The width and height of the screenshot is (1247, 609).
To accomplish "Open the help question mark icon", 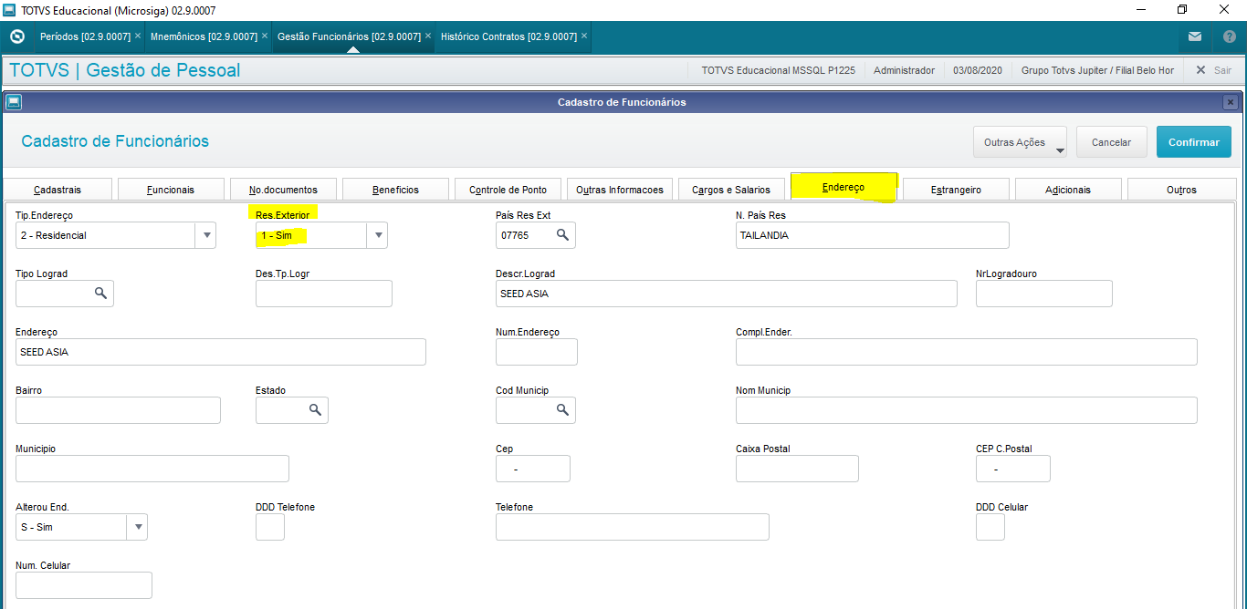I will pos(1229,36).
